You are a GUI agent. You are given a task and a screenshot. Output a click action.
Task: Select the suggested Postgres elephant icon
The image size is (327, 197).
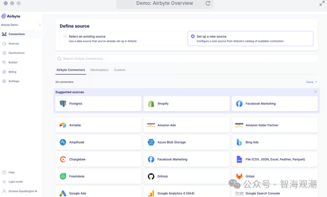point(63,104)
